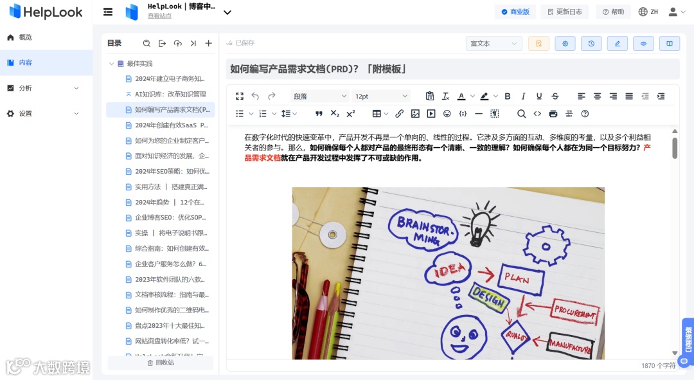This screenshot has height=380, width=694.
Task: Click the 商业版 button in the header
Action: [x=515, y=12]
